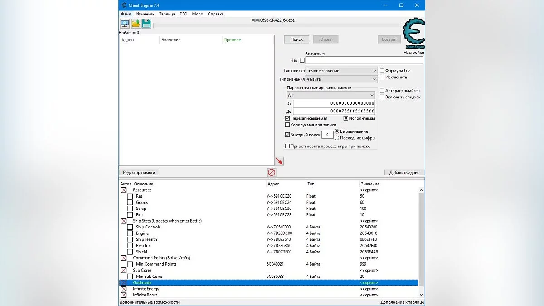Viewport: 544px width, 306px height.
Task: Click the Добавить адрес button
Action: (x=405, y=172)
